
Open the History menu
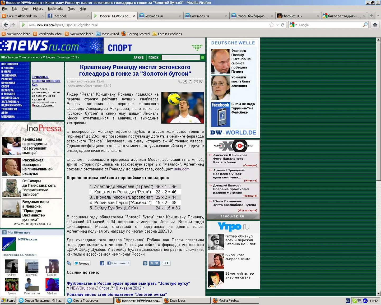coord(38,8)
